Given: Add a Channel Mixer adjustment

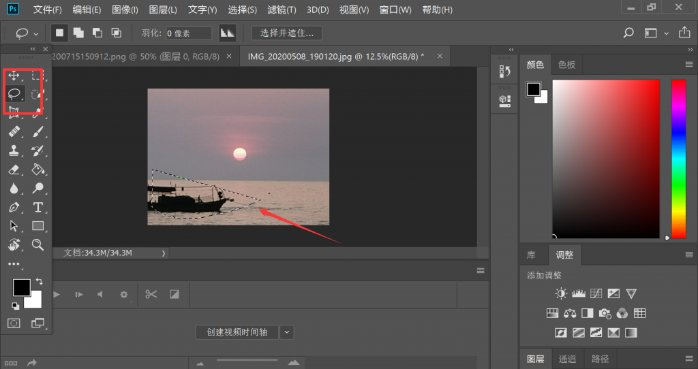Looking at the screenshot, I should (x=622, y=313).
